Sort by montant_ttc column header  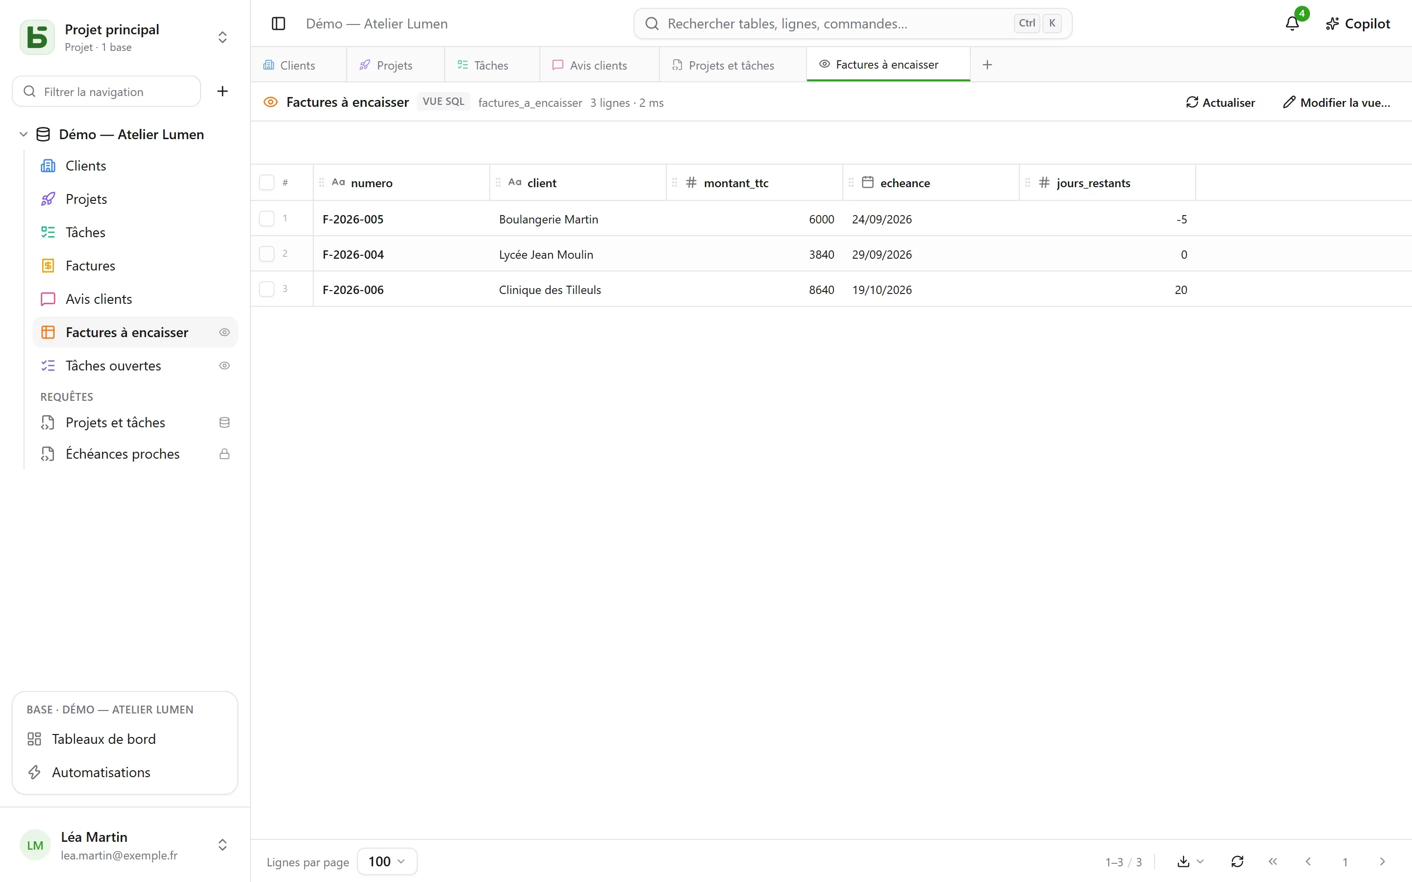point(755,183)
